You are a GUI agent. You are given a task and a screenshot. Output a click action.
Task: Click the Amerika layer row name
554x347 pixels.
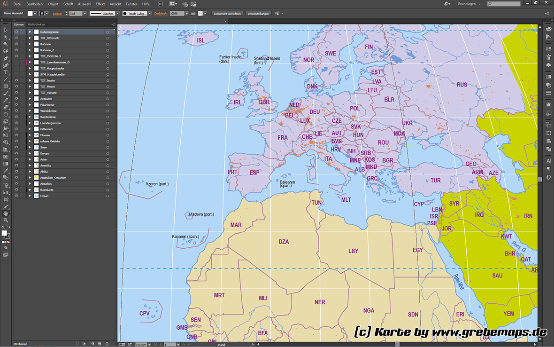pos(46,166)
